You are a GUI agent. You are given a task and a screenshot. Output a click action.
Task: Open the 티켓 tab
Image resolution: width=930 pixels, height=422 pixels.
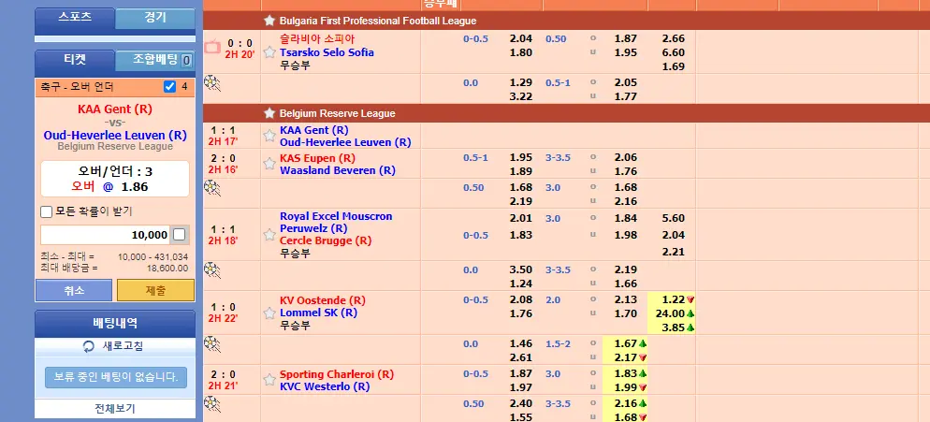click(75, 59)
